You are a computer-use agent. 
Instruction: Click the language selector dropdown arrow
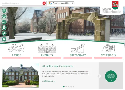[x=73, y=3]
